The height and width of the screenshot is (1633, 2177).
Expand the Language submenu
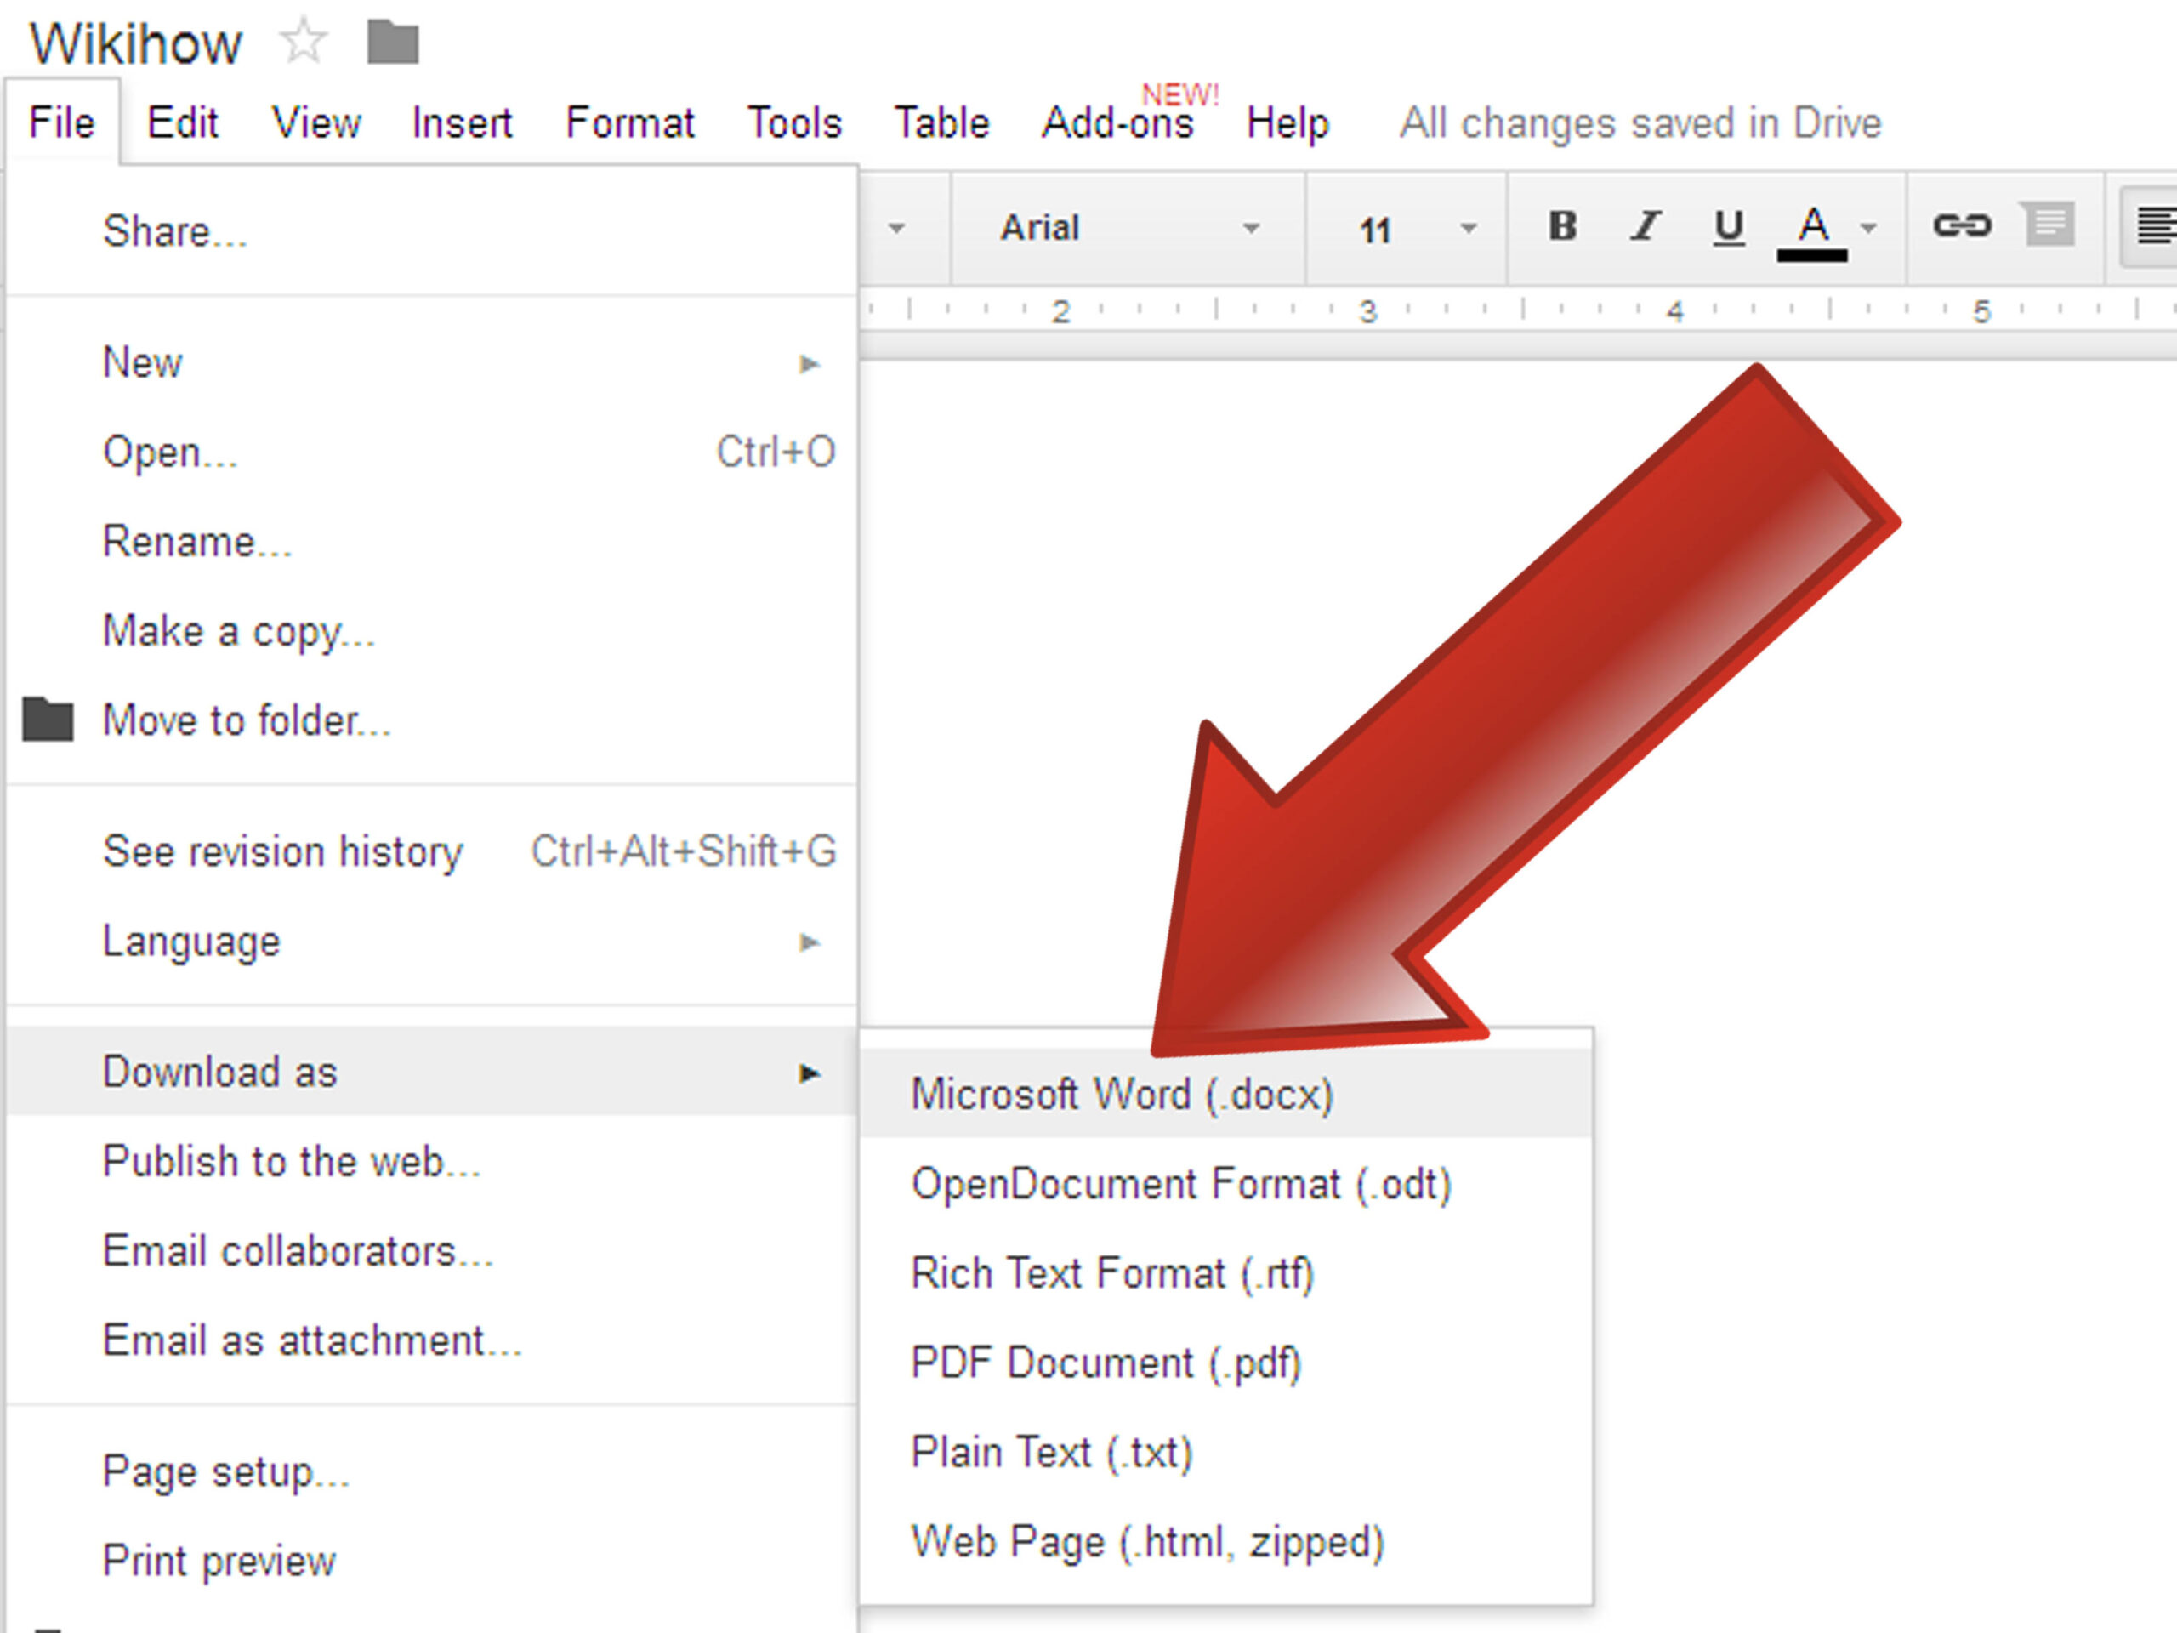(431, 942)
